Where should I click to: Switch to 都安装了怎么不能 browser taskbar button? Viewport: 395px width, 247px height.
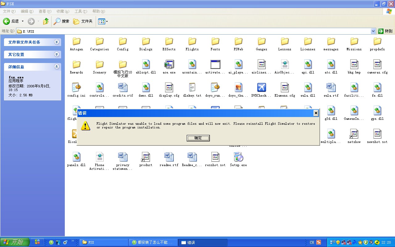(153, 242)
